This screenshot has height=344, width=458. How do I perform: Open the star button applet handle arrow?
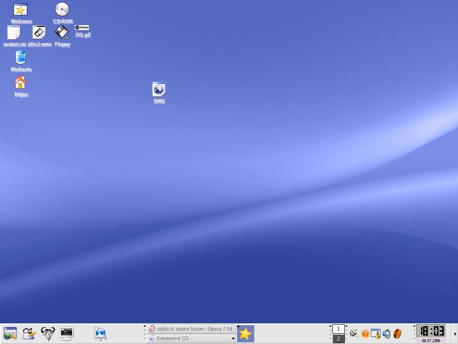pyautogui.click(x=238, y=326)
